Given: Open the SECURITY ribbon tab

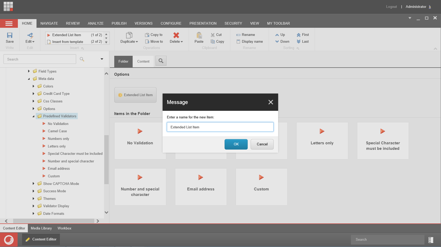Looking at the screenshot, I should coord(233,23).
